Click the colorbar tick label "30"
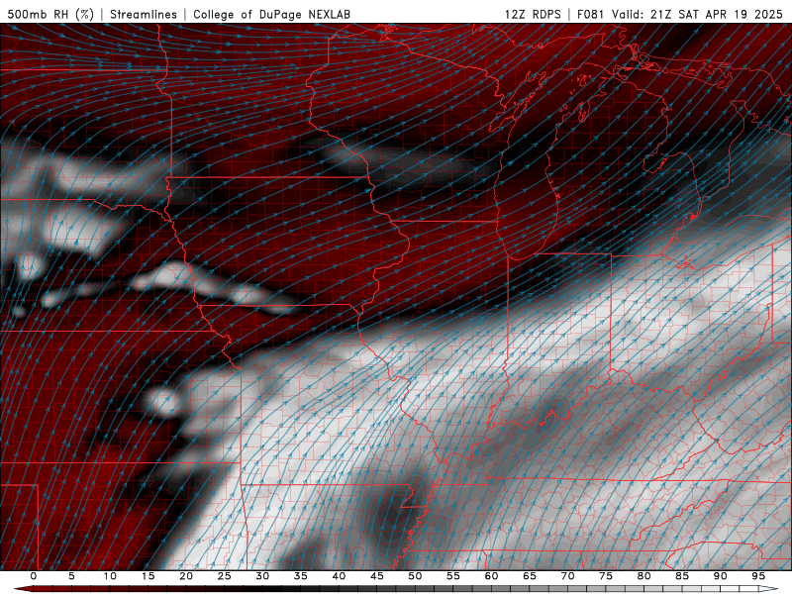This screenshot has width=792, height=594. pyautogui.click(x=262, y=576)
